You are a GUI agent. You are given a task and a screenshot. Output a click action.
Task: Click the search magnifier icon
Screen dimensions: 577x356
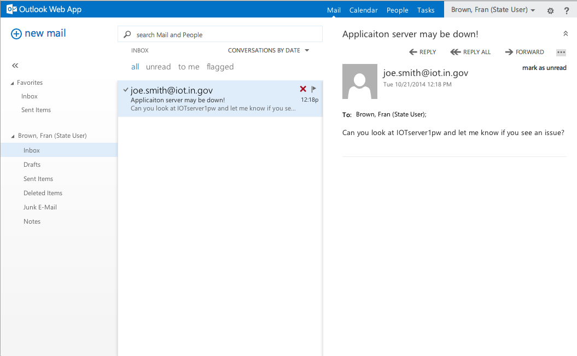point(127,34)
